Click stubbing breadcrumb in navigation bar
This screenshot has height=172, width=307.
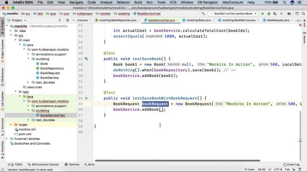coord(124,14)
